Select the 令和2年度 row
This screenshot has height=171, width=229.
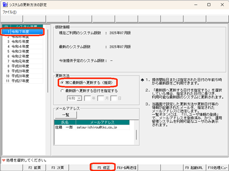pos(23,57)
